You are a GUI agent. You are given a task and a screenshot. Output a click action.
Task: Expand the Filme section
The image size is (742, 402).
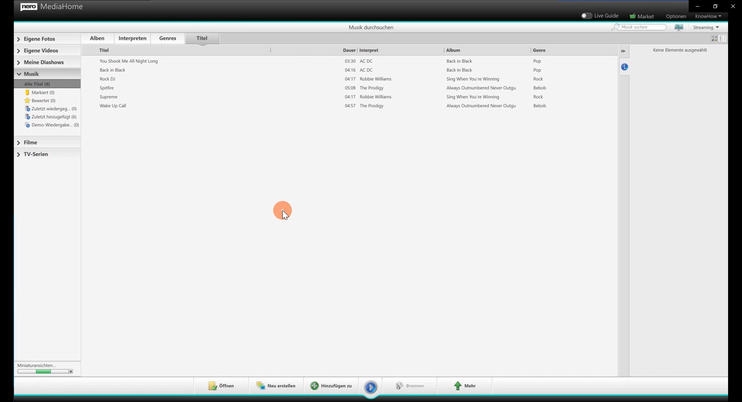(x=47, y=143)
